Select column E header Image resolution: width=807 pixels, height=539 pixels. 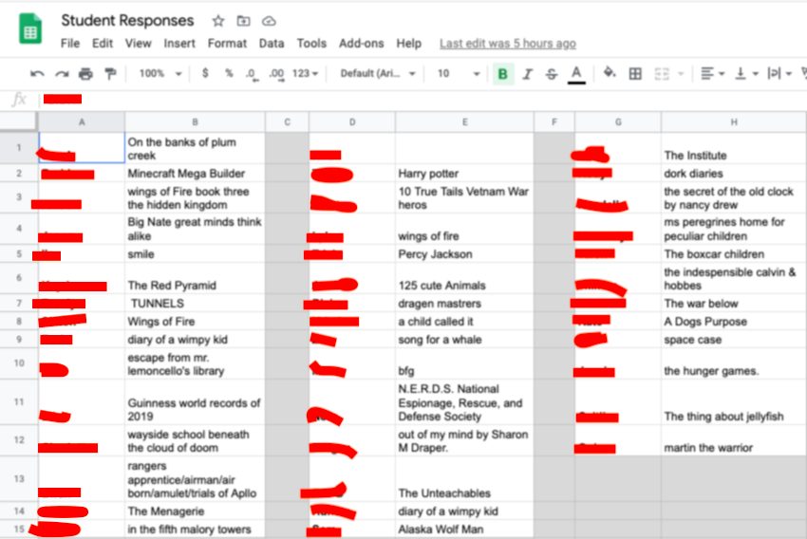pos(464,122)
